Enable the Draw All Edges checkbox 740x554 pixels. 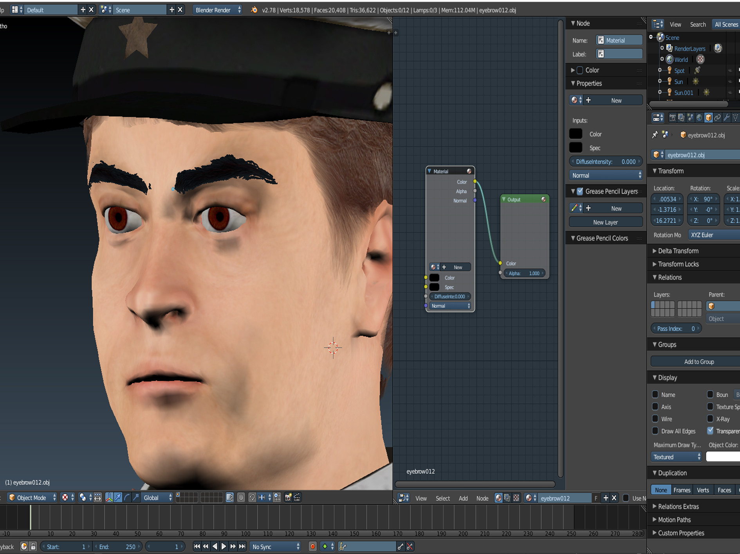pyautogui.click(x=655, y=431)
